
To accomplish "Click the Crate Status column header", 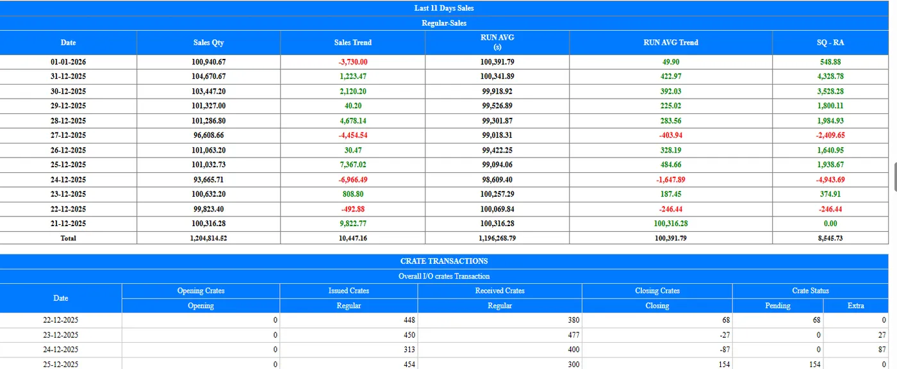I will 811,291.
